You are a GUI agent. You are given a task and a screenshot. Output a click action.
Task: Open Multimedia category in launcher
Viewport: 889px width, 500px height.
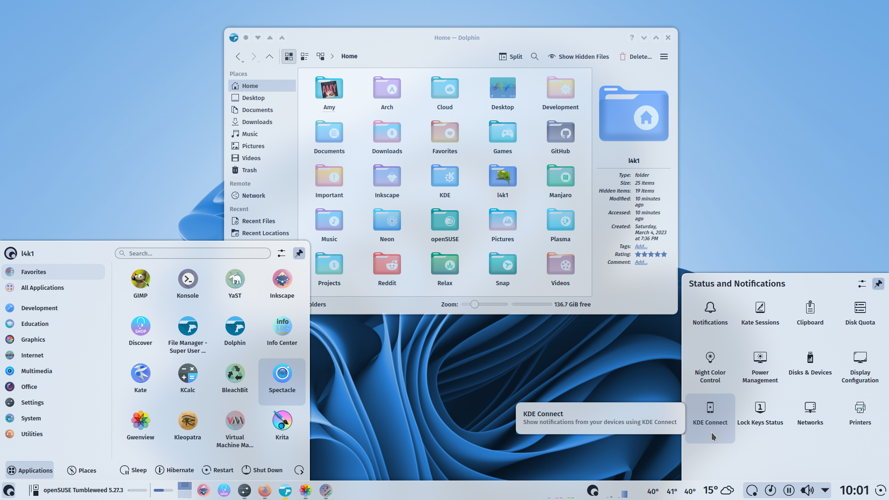coord(53,371)
